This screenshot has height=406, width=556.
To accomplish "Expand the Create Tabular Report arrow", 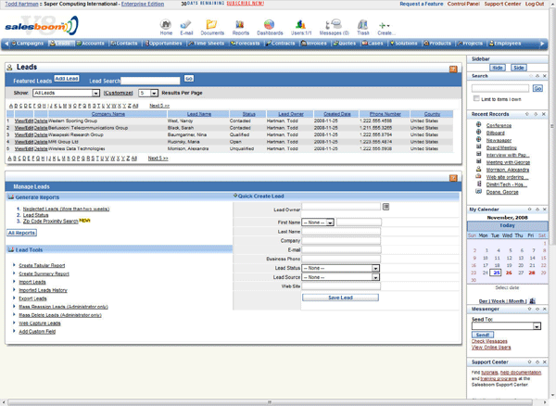I will 14,265.
